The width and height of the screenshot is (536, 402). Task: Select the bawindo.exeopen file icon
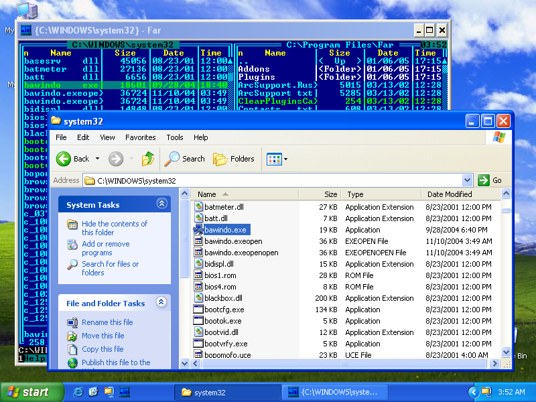click(x=198, y=241)
